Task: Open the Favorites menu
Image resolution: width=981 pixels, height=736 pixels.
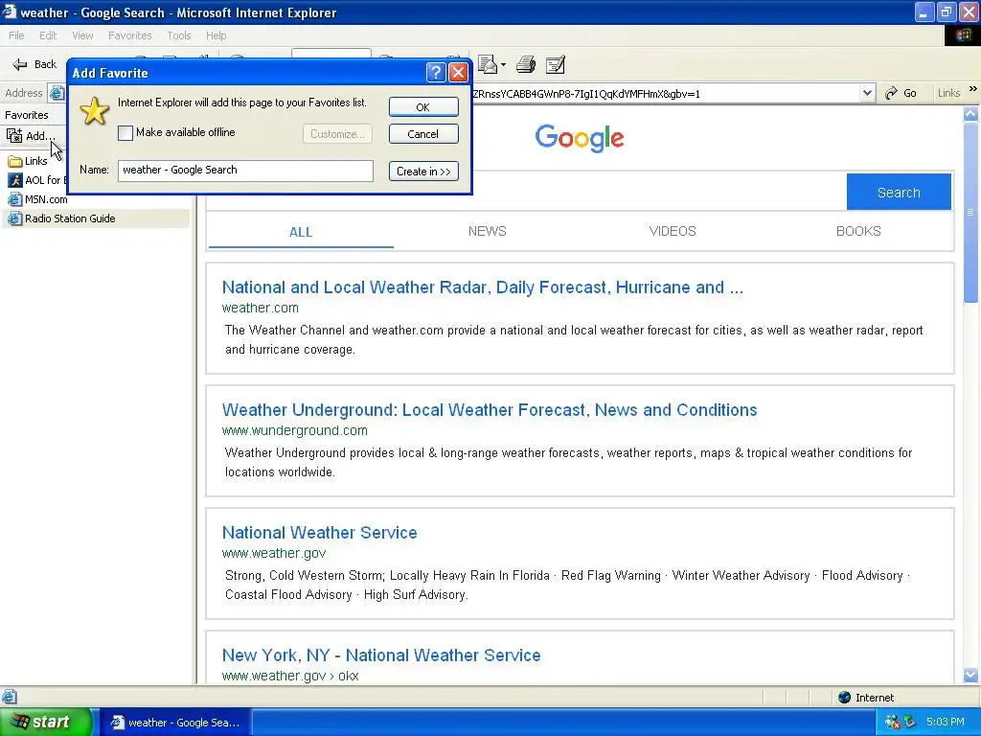Action: pyautogui.click(x=130, y=35)
